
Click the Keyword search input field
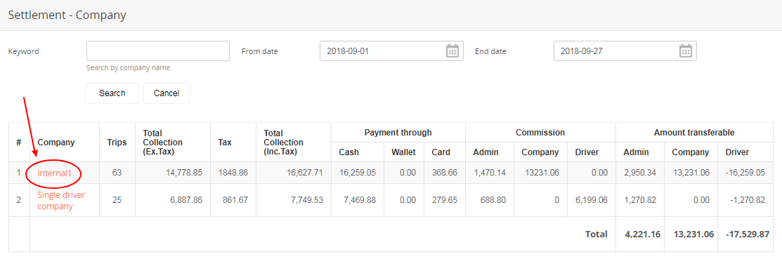pos(158,51)
